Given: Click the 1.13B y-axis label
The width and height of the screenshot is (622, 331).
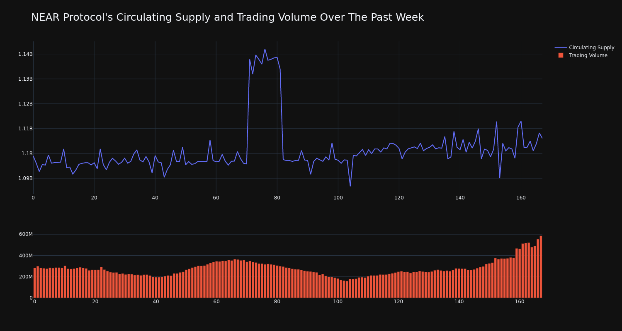Looking at the screenshot, I should (25, 79).
